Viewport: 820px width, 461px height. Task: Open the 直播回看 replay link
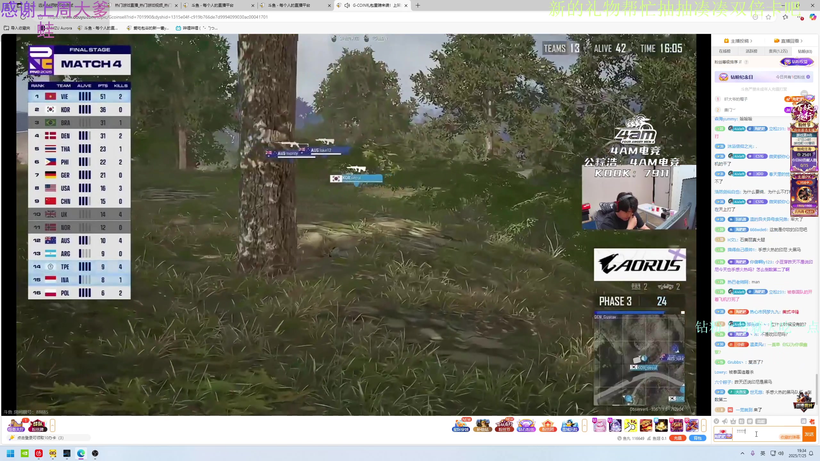[788, 41]
